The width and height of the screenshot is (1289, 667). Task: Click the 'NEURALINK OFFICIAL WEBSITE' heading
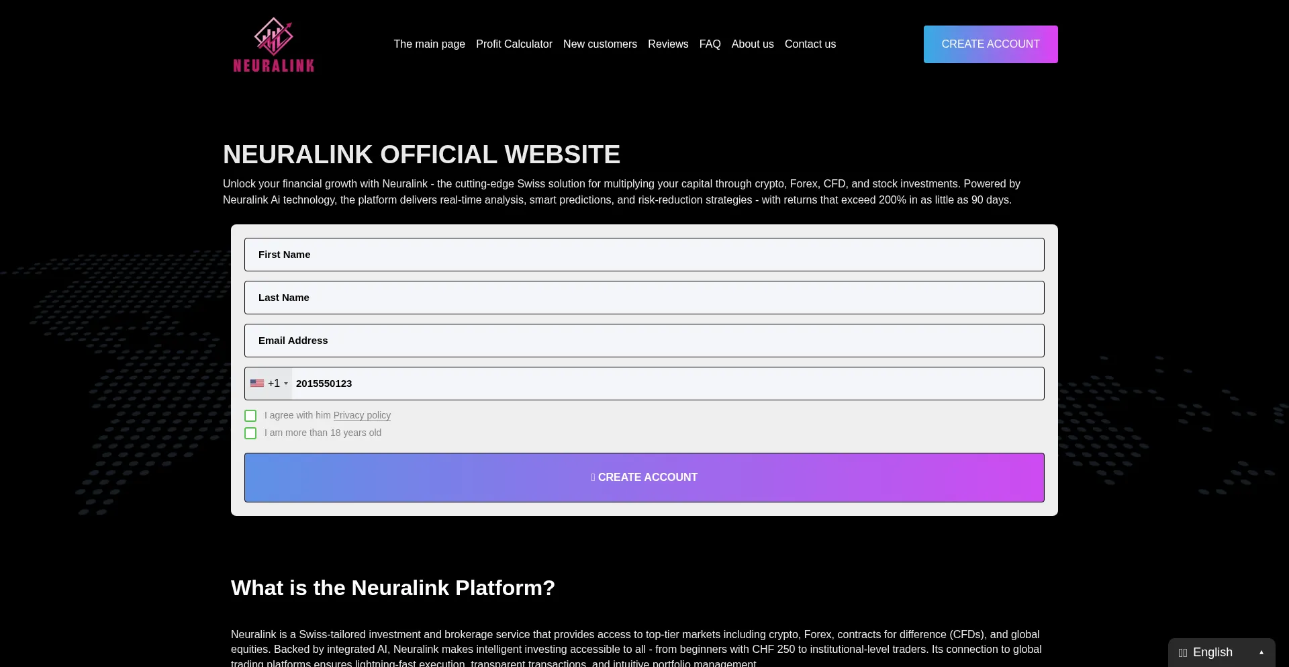pyautogui.click(x=422, y=154)
